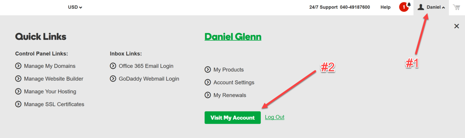
Task: Click arrow icon beside Manage My Domains
Action: 18,66
